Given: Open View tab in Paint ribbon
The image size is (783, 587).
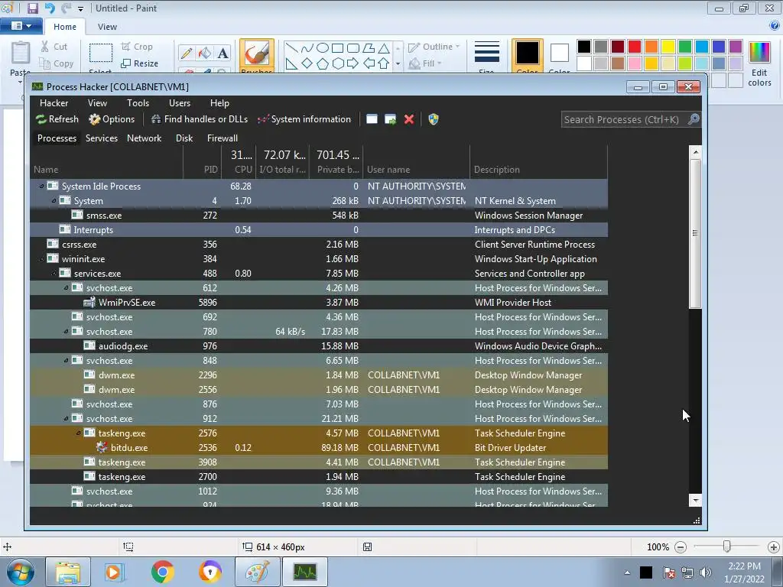Looking at the screenshot, I should 107,27.
